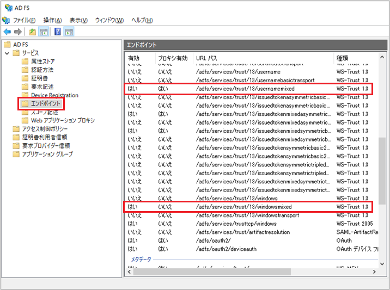This screenshot has width=390, height=290.
Task: Click the AD FS icon beside ファイル menu
Action: coord(6,20)
